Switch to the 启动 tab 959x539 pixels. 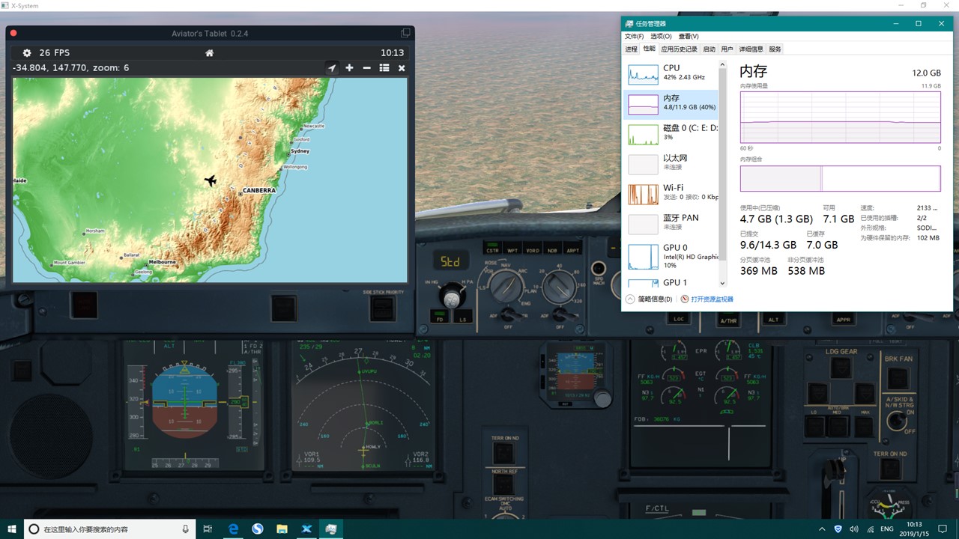[709, 49]
